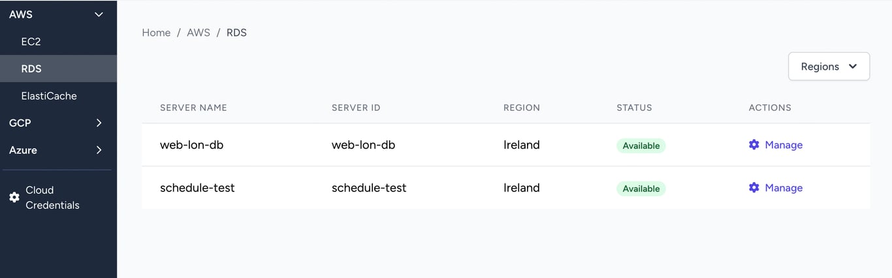892x278 pixels.
Task: Click the gear icon in web-lon-db row
Action: pos(754,145)
